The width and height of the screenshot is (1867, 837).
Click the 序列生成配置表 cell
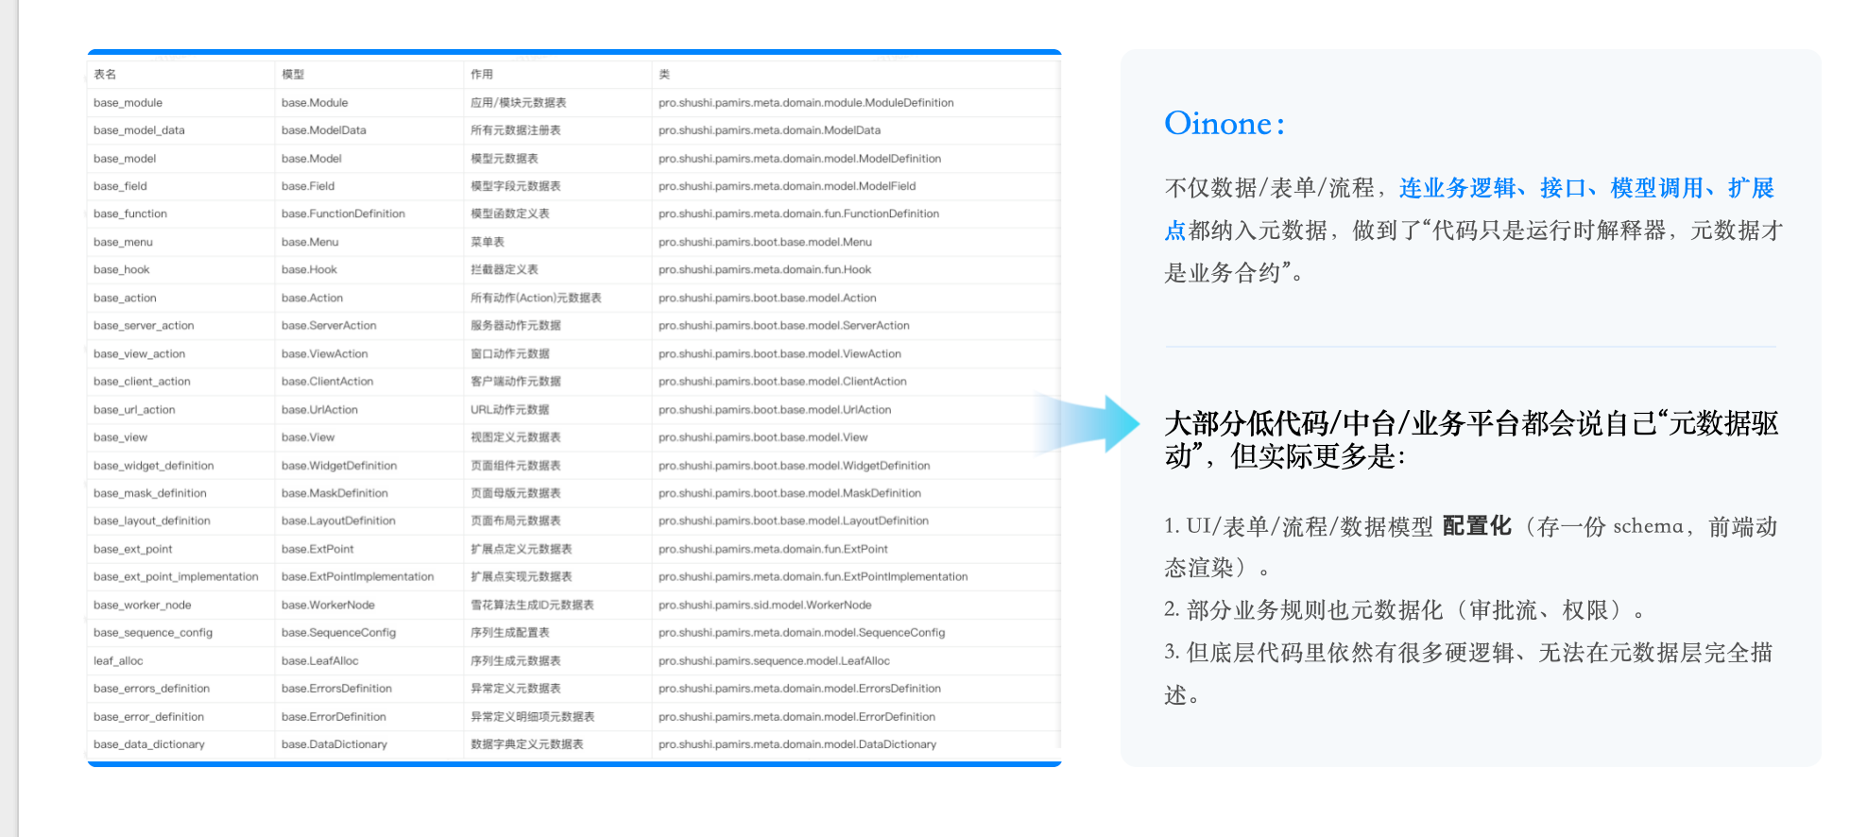(510, 633)
